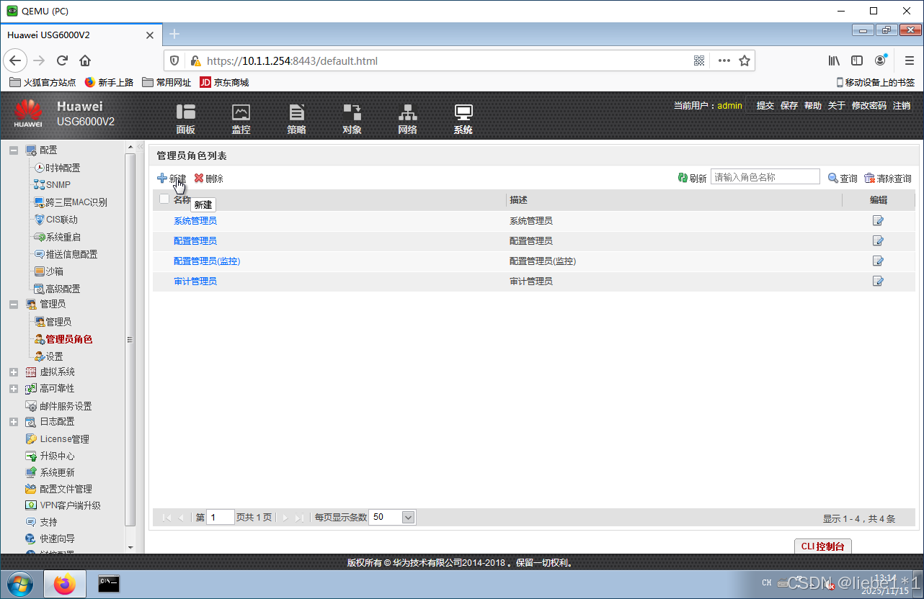Open the 面板 dashboard icon
Screen dimensions: 924x599
(186, 119)
